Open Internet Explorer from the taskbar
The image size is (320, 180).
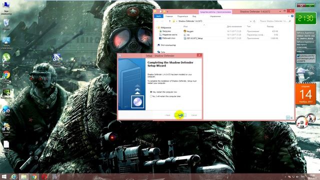pyautogui.click(x=13, y=176)
